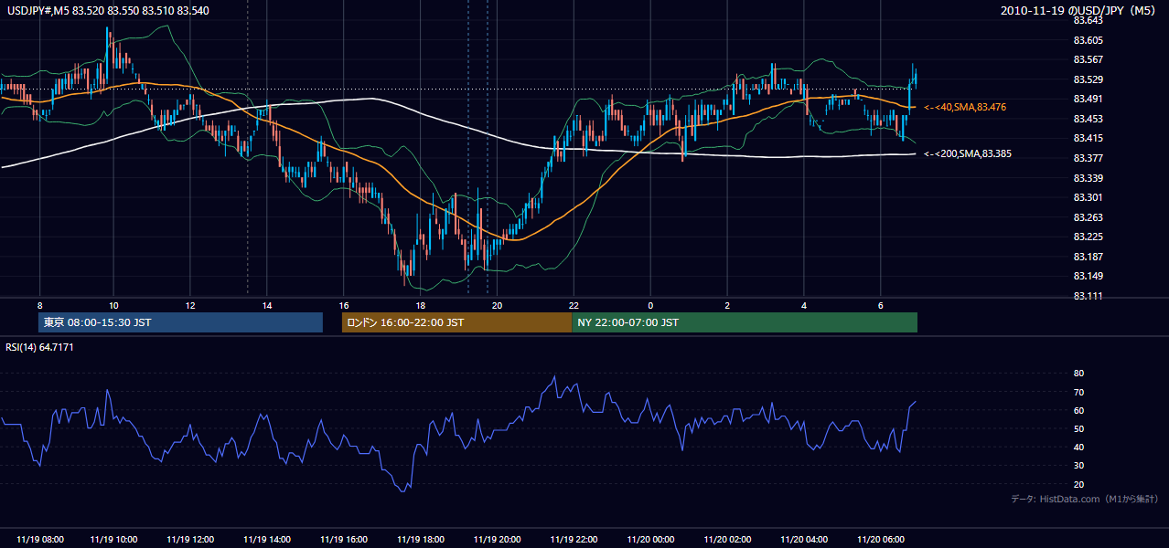
Task: Click the 11/19 08:00 time axis label
Action: pos(39,540)
